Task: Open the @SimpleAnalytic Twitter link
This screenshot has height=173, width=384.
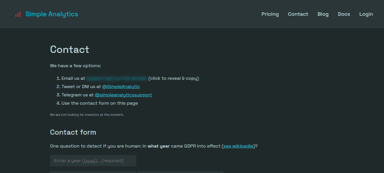Action: [121, 86]
